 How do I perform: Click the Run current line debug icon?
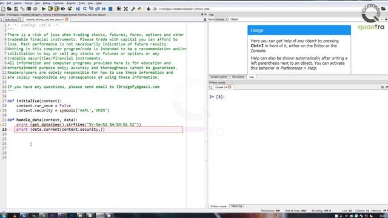(85, 9)
